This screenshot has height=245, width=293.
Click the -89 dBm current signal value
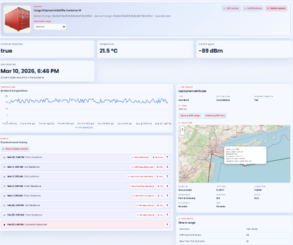click(211, 51)
